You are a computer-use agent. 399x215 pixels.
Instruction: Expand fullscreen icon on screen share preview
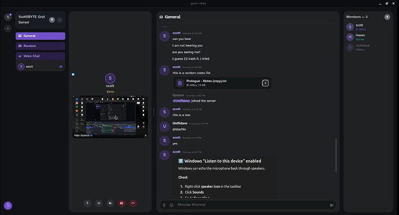click(145, 136)
